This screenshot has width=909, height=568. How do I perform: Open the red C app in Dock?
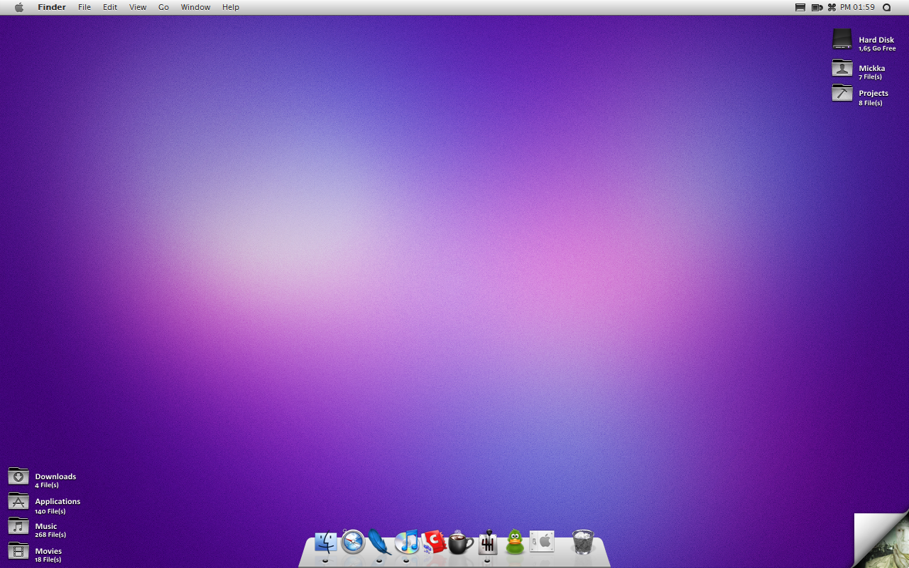point(434,542)
